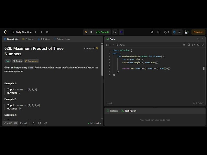Click the editor minimap marker on the right

(204, 68)
